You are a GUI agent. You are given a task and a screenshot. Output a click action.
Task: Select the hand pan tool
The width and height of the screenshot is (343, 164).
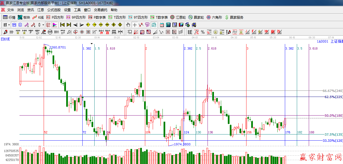(128, 25)
